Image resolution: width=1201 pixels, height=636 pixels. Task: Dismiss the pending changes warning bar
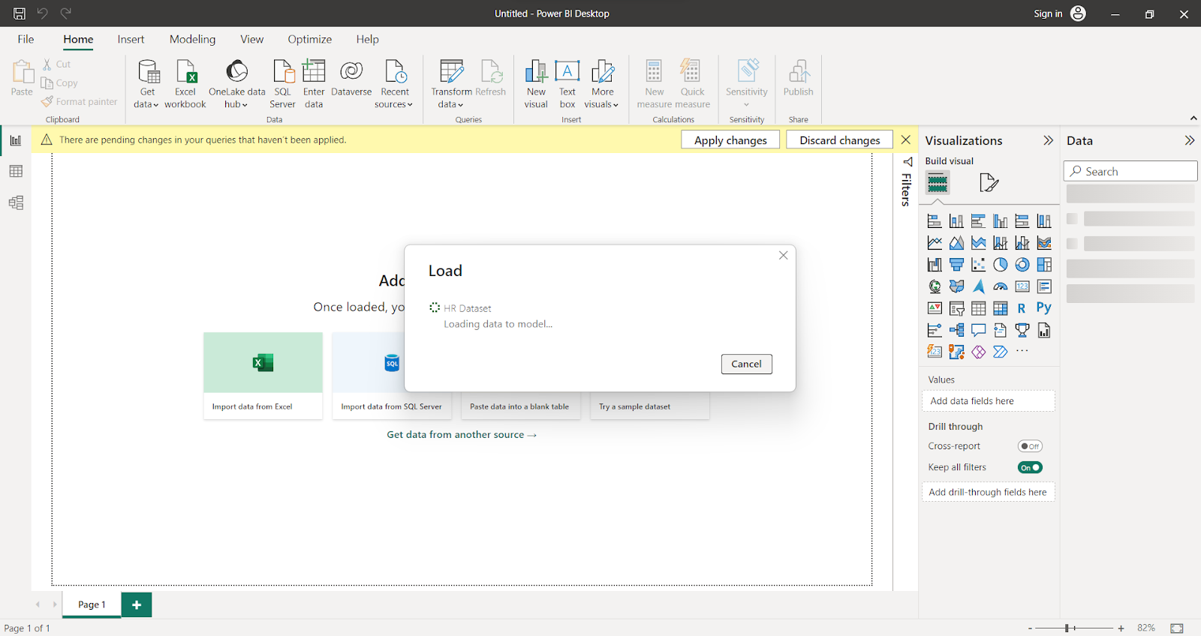(905, 140)
